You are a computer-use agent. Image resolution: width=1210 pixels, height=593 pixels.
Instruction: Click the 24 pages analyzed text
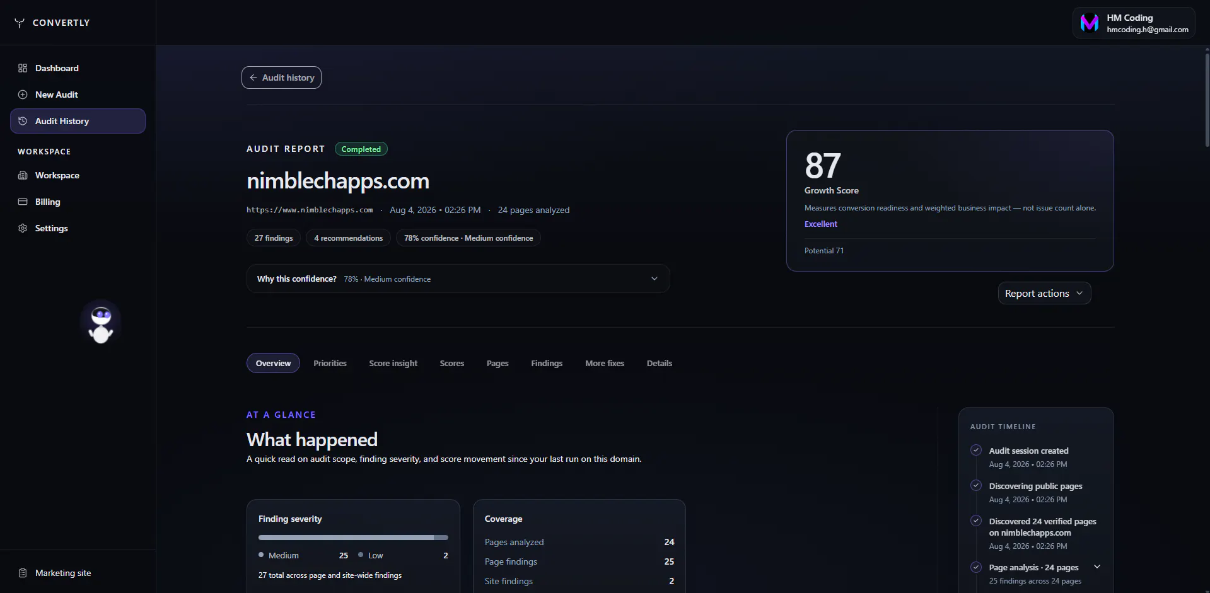[533, 210]
